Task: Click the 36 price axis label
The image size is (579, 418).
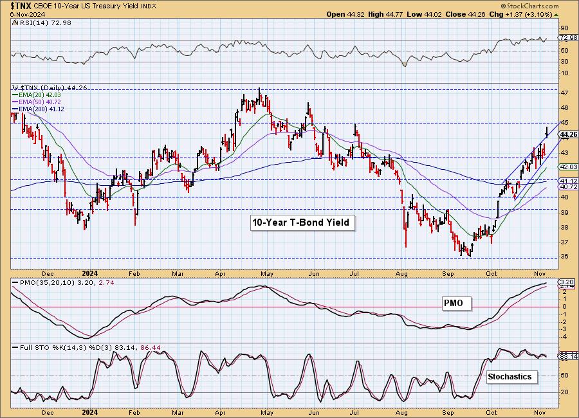Action: [565, 257]
